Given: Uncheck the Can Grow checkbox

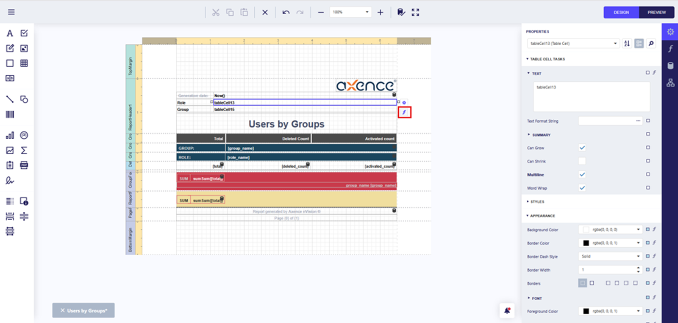Looking at the screenshot, I should [x=582, y=148].
